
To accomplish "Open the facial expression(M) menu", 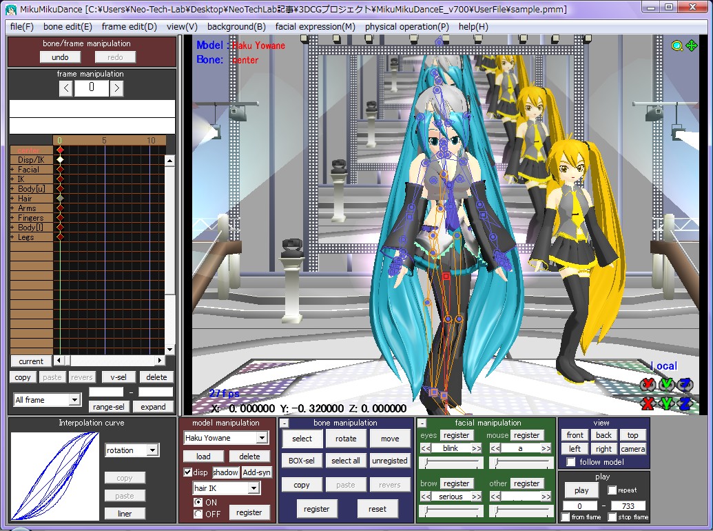I will (x=315, y=26).
